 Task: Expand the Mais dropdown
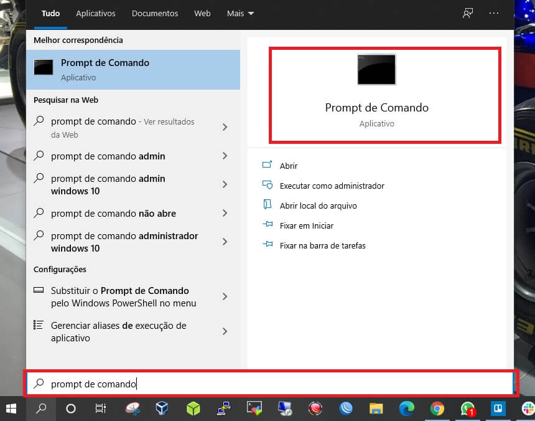[240, 13]
